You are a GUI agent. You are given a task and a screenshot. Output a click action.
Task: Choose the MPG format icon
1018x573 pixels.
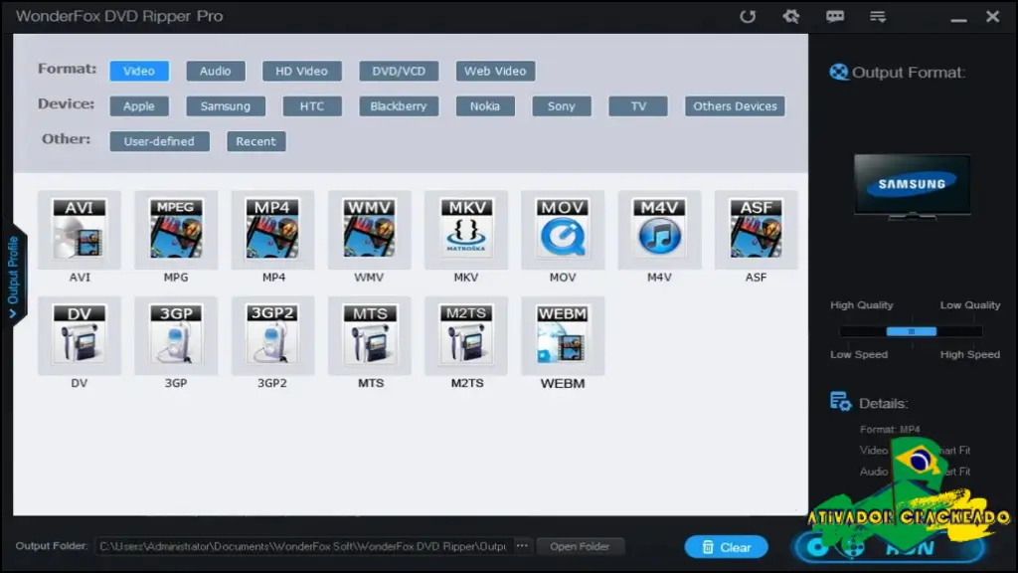[176, 230]
